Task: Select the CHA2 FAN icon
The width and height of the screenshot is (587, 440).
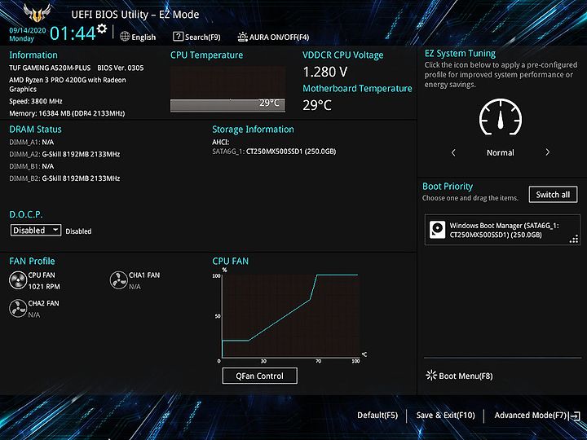Action: 18,309
